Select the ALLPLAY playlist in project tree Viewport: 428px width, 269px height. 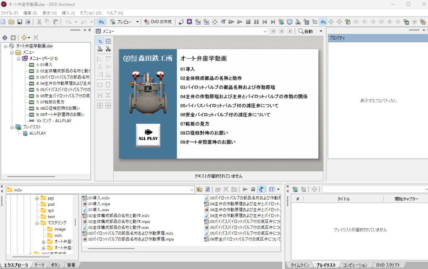(37, 133)
